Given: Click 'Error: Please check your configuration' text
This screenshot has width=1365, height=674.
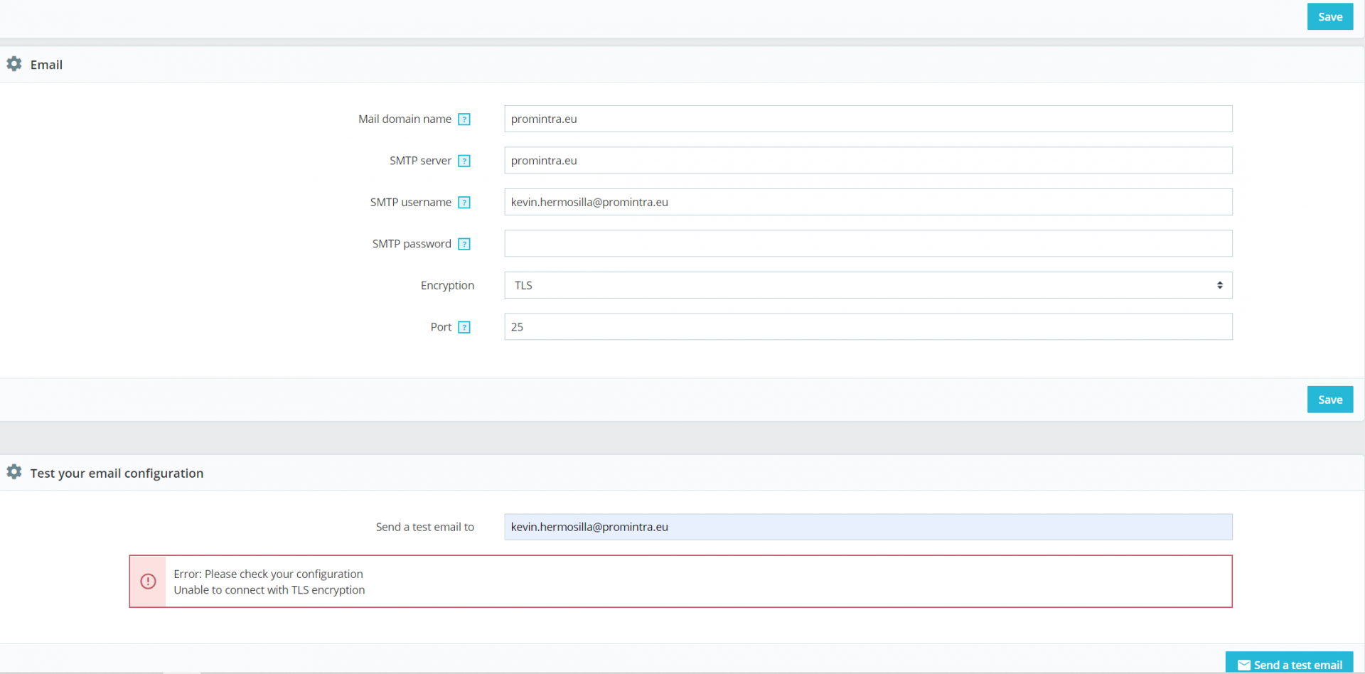Looking at the screenshot, I should pyautogui.click(x=268, y=574).
